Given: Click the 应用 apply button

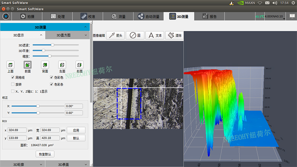Looking at the screenshot, I should pyautogui.click(x=76, y=130).
